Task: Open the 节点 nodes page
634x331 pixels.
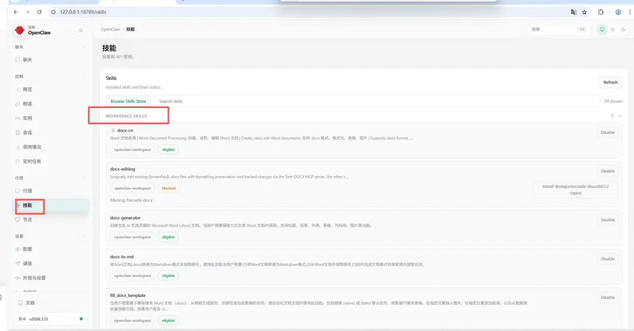Action: coord(50,219)
